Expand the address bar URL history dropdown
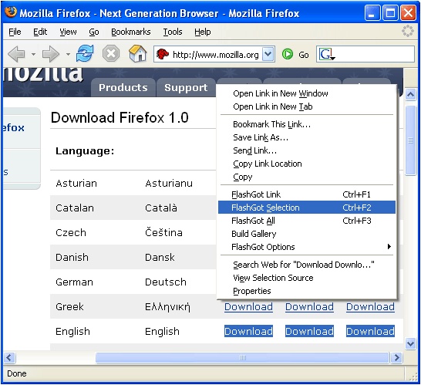 point(268,54)
